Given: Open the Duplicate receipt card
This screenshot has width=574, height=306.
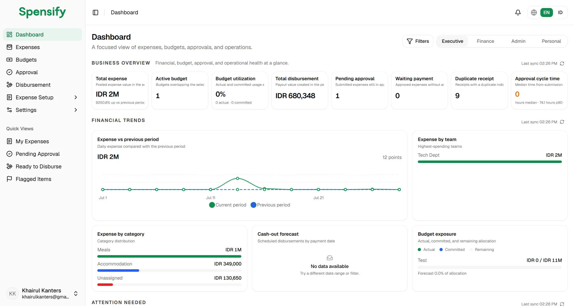Looking at the screenshot, I should point(479,90).
